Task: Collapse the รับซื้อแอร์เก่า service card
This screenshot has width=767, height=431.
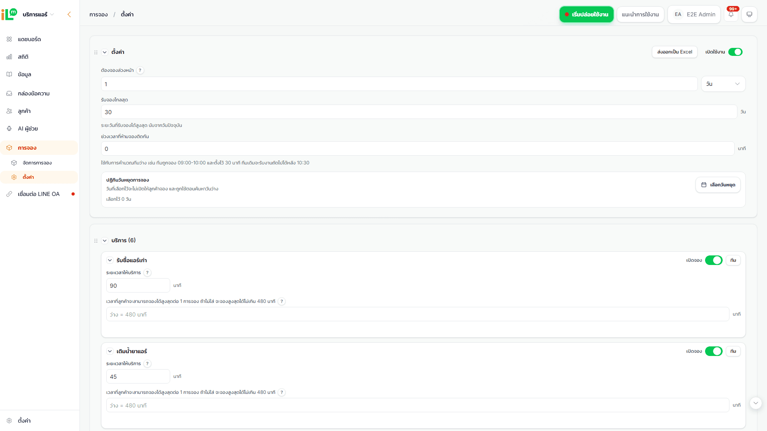Action: (110, 260)
